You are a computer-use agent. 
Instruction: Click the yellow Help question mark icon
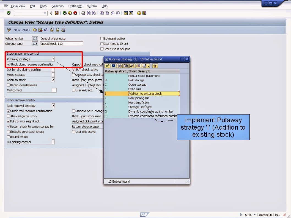139,13
